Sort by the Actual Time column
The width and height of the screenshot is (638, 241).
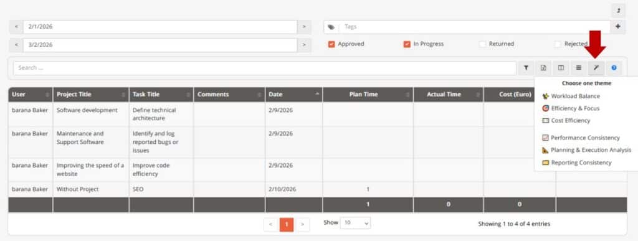(x=448, y=94)
